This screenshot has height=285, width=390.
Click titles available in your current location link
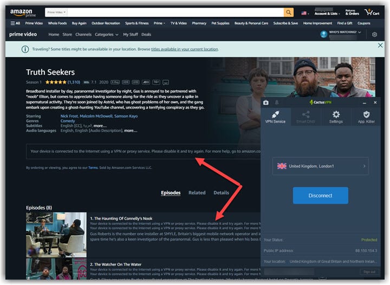click(x=185, y=49)
